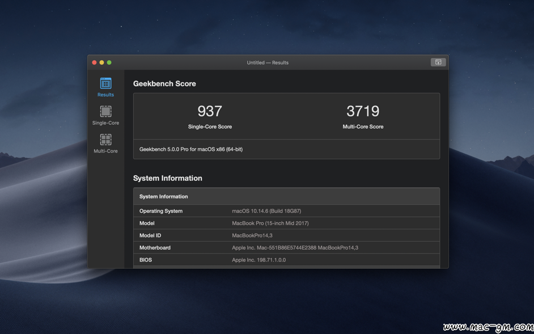
Task: Click the large System Information section heading
Action: pos(168,178)
